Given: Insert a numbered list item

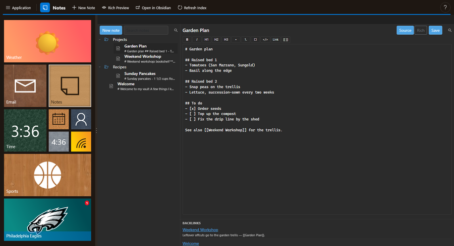Looking at the screenshot, I should pos(246,40).
